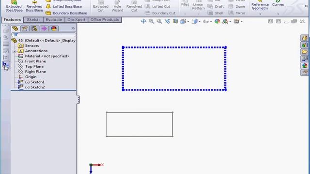Expand the manager pane double chevron
This screenshot has width=310, height=174.
(x=73, y=29)
